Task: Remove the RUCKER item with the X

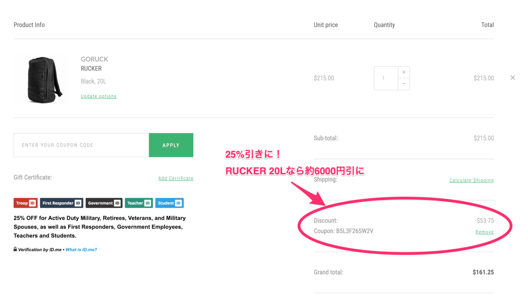Action: click(513, 78)
